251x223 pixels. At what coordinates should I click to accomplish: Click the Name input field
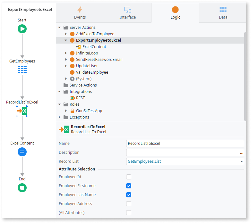(x=185, y=144)
